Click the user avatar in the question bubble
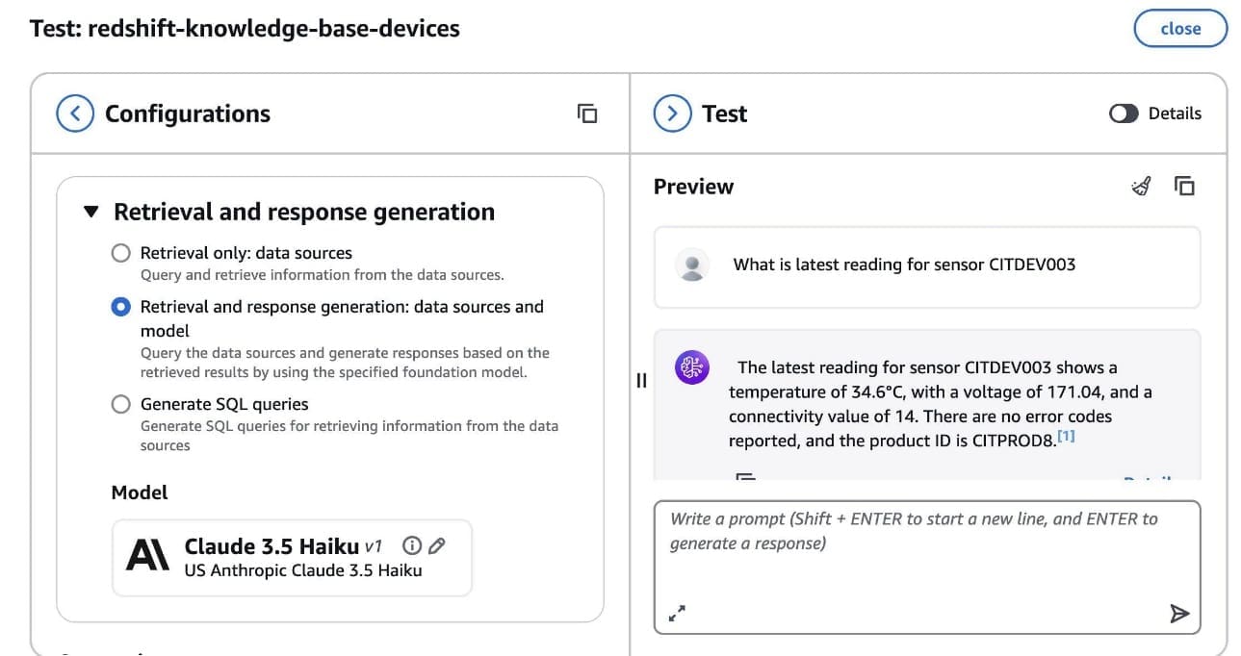 pyautogui.click(x=692, y=265)
